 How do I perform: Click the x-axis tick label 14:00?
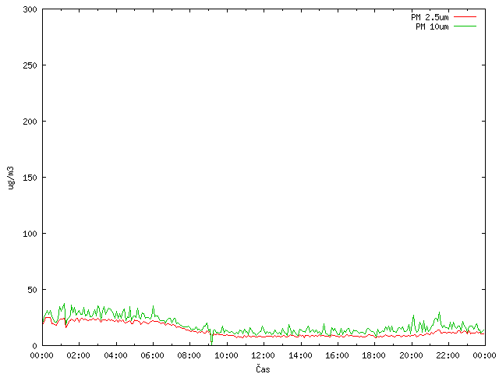pos(300,355)
